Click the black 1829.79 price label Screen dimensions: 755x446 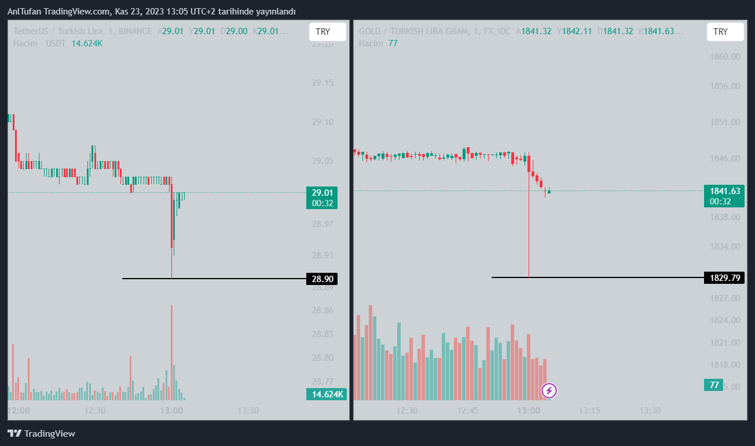[724, 278]
